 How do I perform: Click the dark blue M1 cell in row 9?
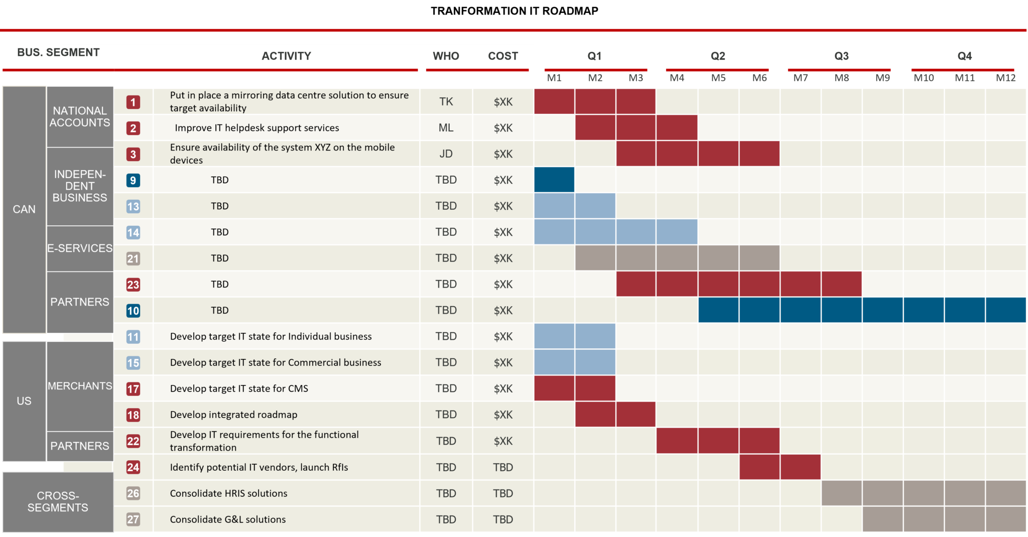(x=554, y=180)
